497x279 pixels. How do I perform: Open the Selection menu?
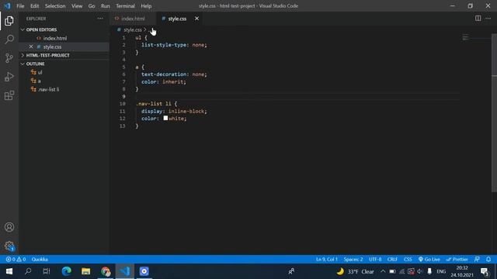[x=55, y=6]
